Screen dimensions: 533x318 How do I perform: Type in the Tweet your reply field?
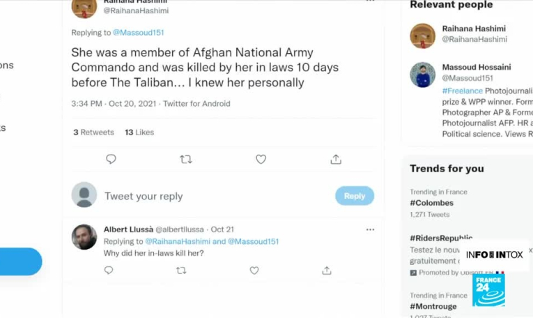(209, 196)
